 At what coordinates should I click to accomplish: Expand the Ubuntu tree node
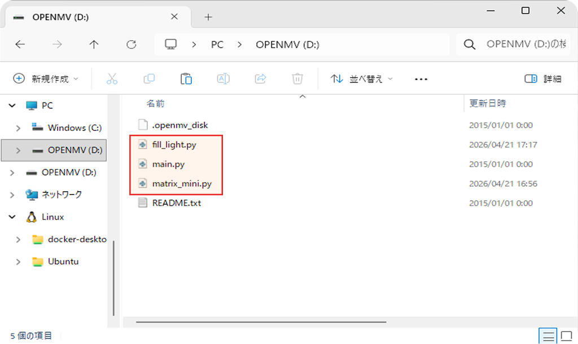(18, 262)
